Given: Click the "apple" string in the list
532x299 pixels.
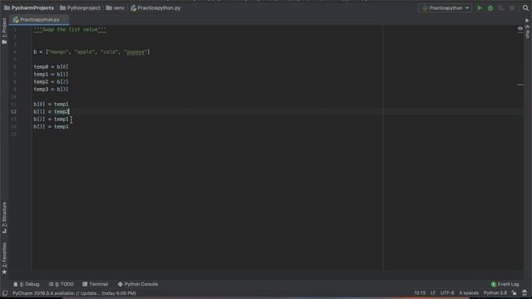Looking at the screenshot, I should tap(85, 51).
